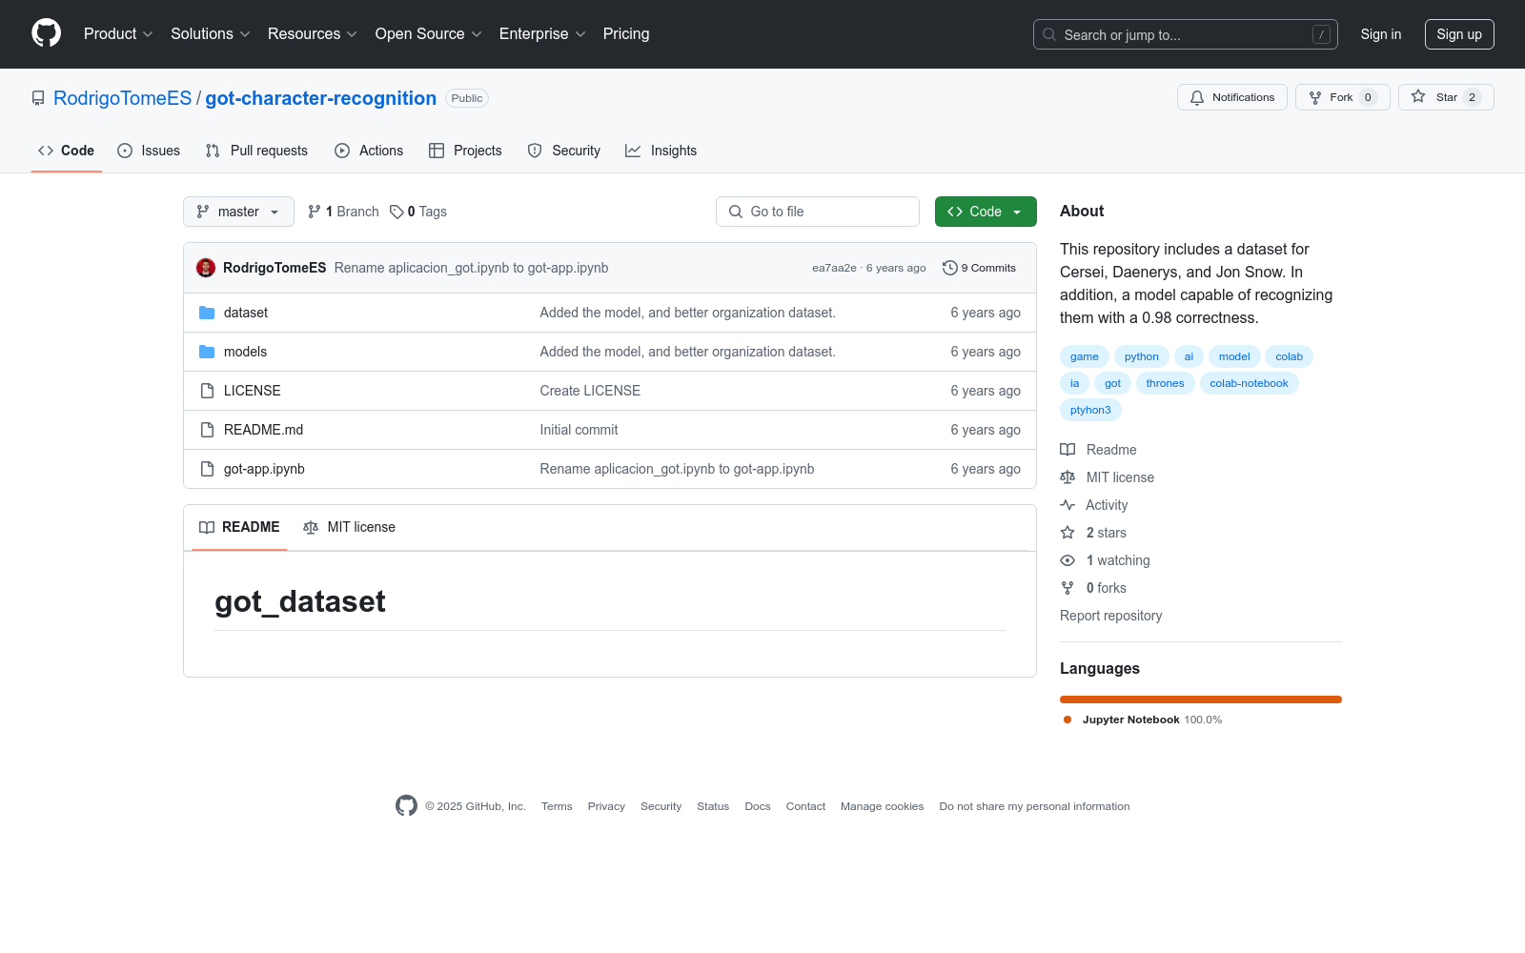Open the Open Source dropdown
The height and width of the screenshot is (953, 1525).
point(429,34)
